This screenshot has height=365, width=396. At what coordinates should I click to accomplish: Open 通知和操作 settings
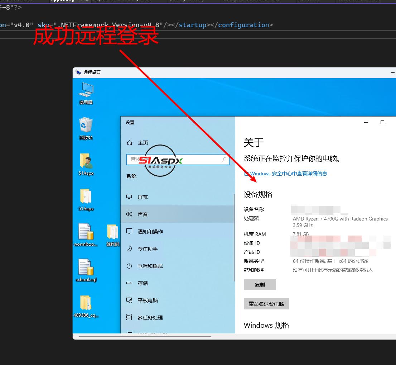tap(178, 231)
